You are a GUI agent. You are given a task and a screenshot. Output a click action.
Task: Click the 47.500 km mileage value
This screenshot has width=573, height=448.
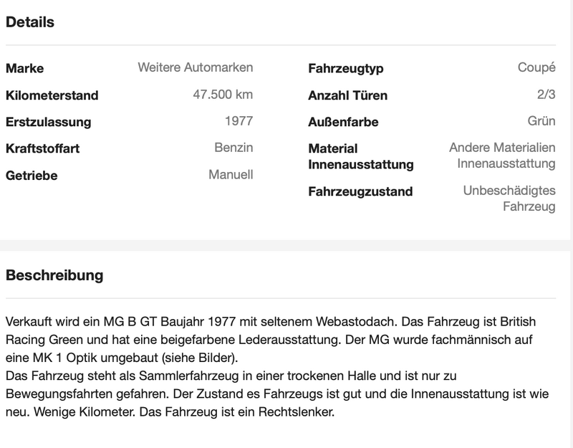(x=223, y=95)
